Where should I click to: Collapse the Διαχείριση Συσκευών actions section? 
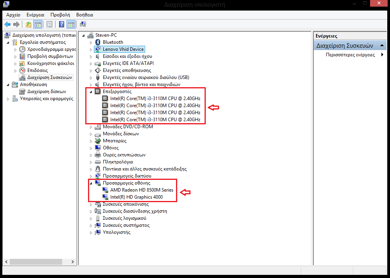pos(382,45)
